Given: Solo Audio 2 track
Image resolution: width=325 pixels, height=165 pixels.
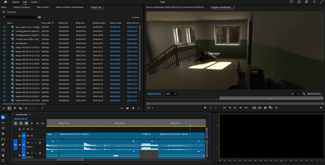Looking at the screenshot, I should [36, 153].
